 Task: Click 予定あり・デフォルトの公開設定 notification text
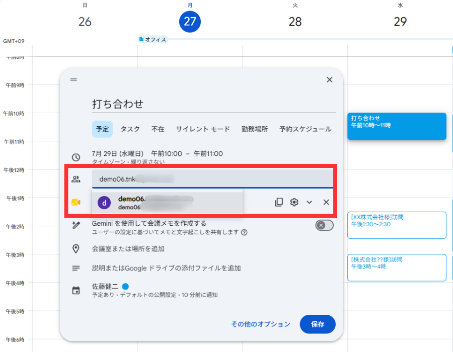[155, 295]
